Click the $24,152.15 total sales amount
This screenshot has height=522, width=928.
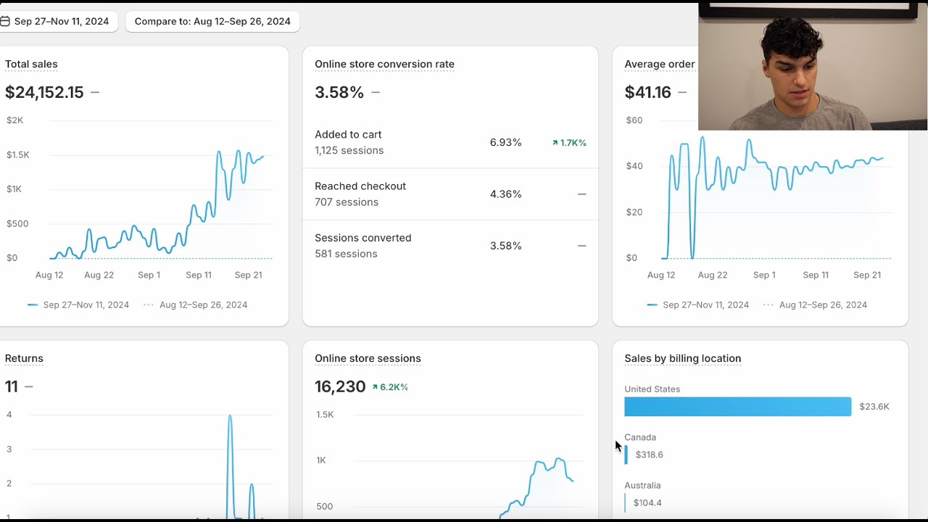click(44, 93)
